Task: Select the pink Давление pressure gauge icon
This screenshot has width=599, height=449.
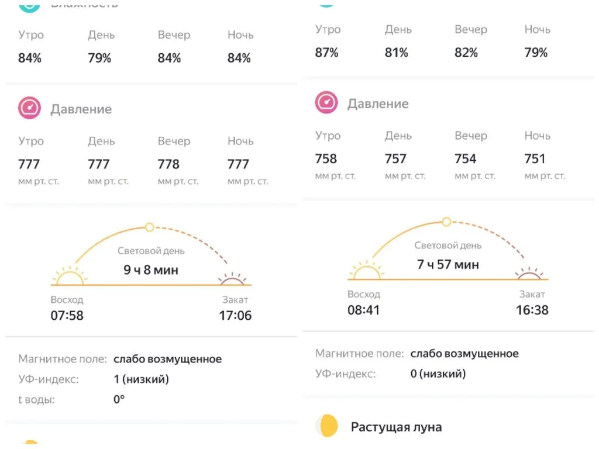Action: (29, 109)
